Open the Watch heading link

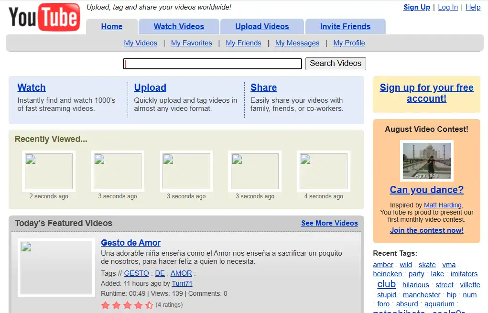tap(32, 87)
